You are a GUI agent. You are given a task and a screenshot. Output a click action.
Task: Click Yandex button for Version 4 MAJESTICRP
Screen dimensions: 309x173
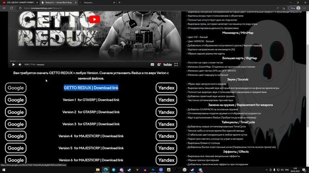coord(166,136)
